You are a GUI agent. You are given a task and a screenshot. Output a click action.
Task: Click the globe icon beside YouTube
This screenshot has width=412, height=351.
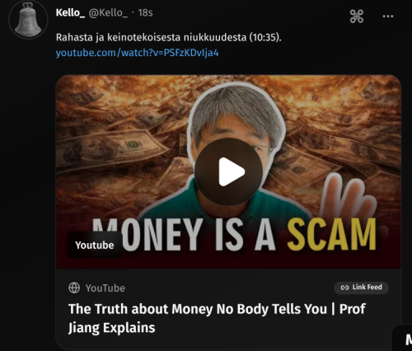(74, 288)
